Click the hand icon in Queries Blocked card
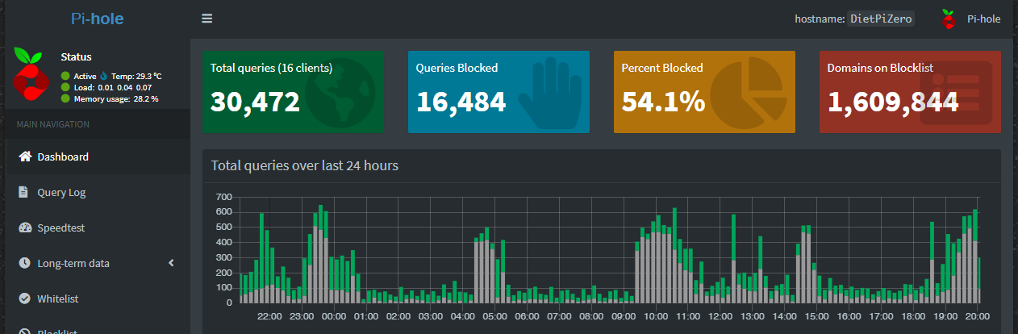 click(549, 94)
